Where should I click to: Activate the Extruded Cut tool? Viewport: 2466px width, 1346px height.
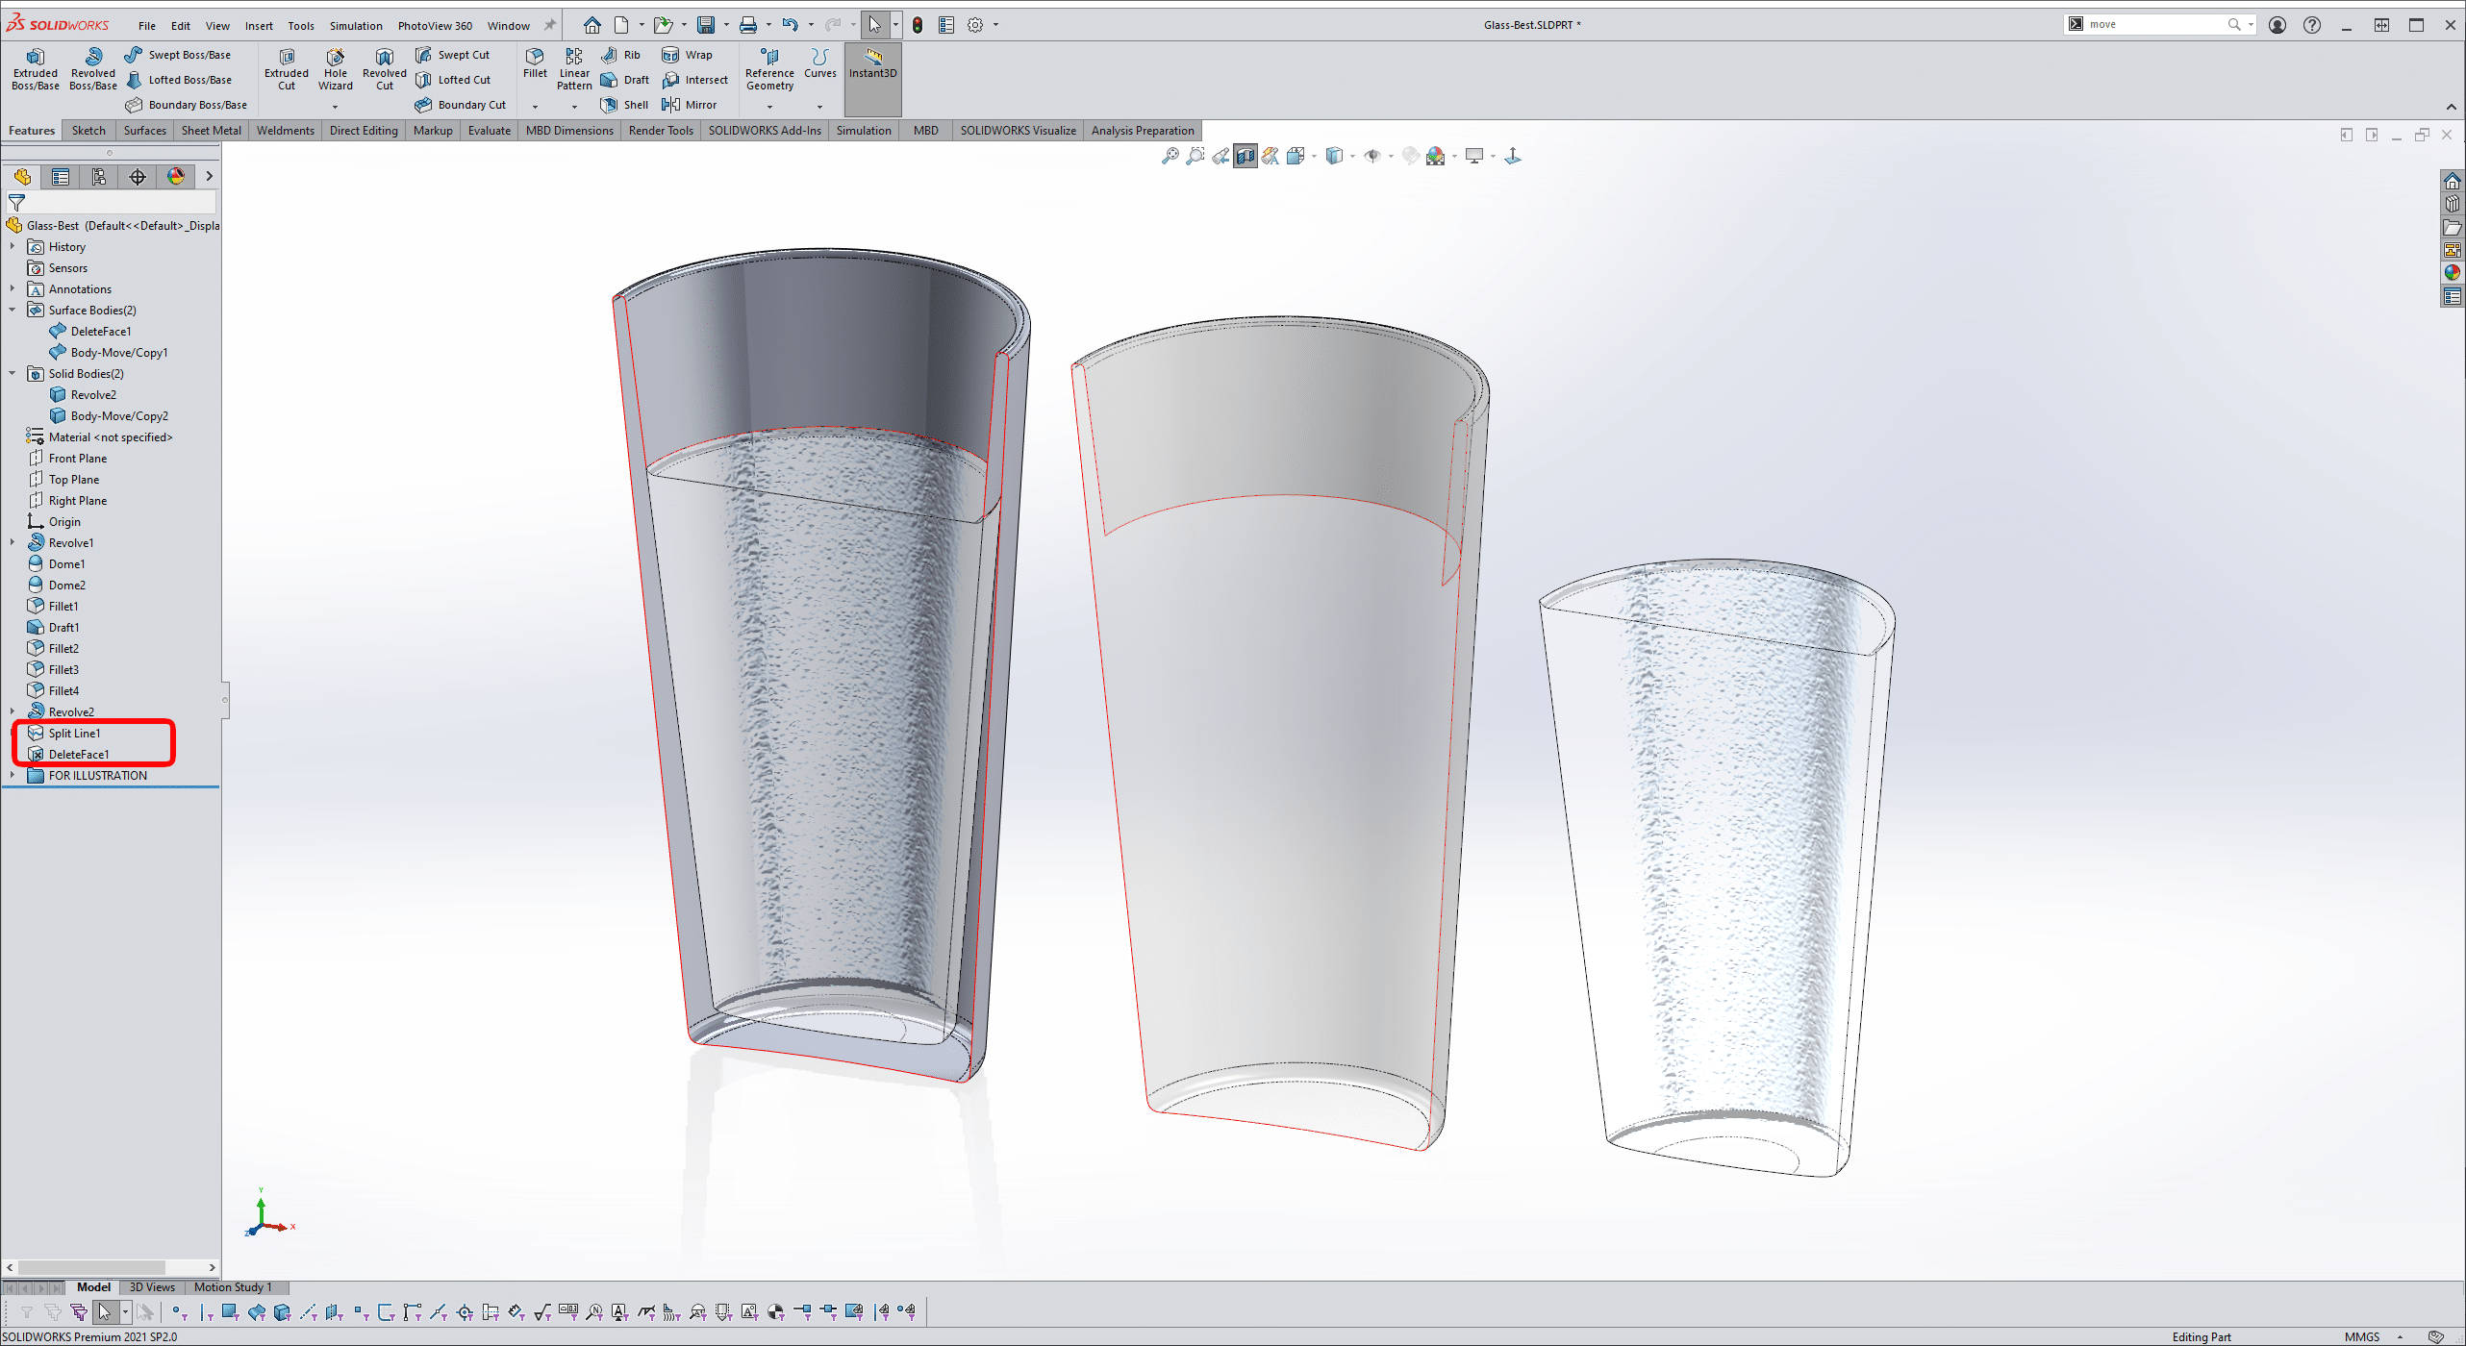[287, 69]
